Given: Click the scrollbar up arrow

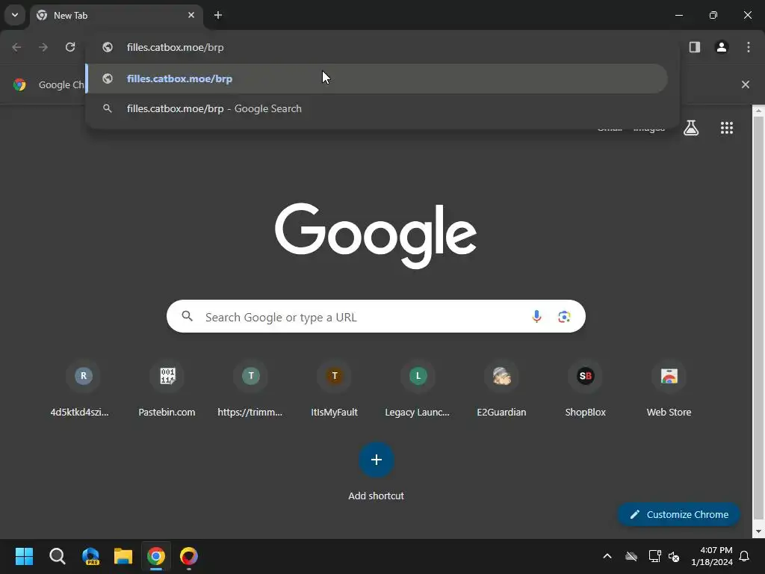Looking at the screenshot, I should 758,111.
